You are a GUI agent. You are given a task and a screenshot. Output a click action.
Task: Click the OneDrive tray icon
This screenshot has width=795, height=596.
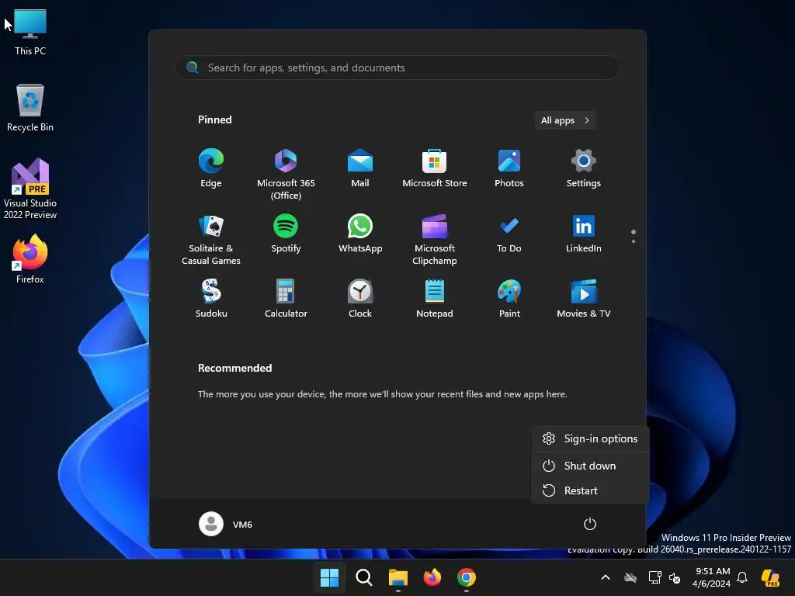click(x=630, y=577)
